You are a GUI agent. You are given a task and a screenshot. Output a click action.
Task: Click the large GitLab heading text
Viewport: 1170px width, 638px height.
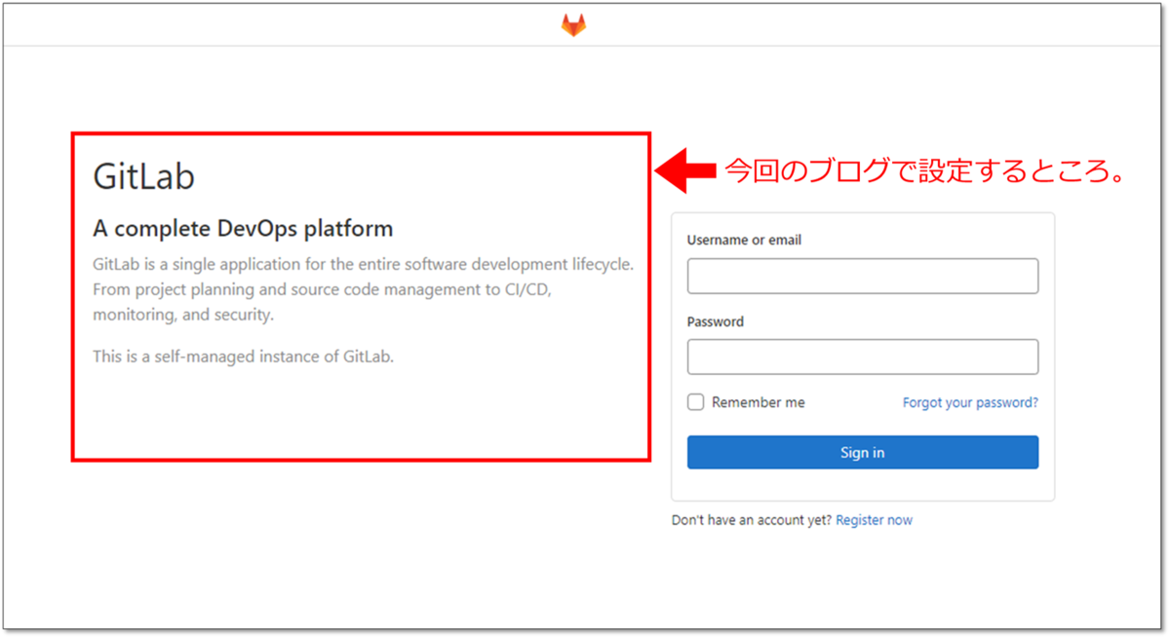(143, 176)
